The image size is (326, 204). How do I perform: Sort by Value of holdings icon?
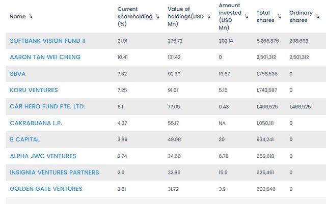tap(209, 16)
